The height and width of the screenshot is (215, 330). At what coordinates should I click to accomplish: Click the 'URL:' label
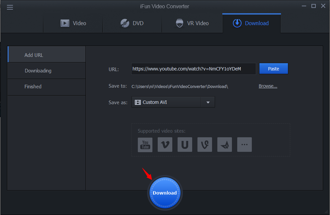(114, 69)
